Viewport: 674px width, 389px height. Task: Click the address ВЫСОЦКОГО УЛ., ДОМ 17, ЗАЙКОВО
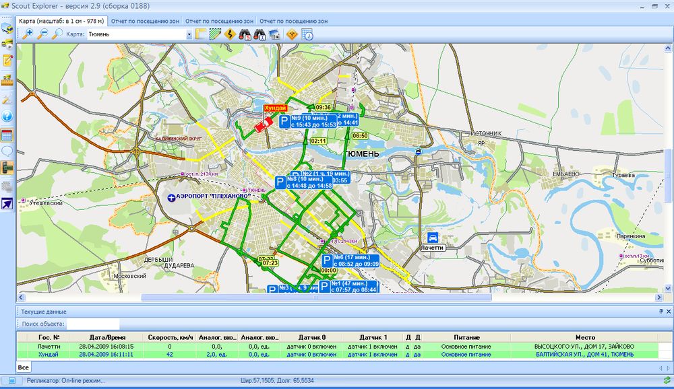tap(584, 347)
